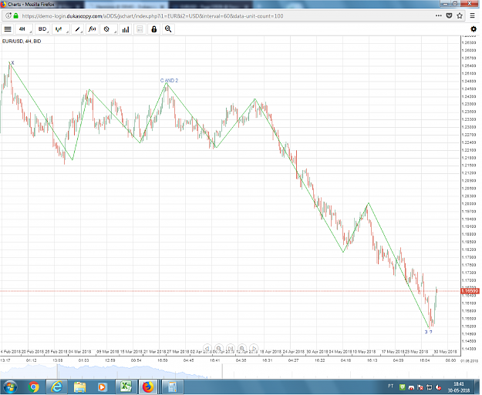Click the zoom-out magnifier below chart
The image size is (482, 395).
[219, 348]
